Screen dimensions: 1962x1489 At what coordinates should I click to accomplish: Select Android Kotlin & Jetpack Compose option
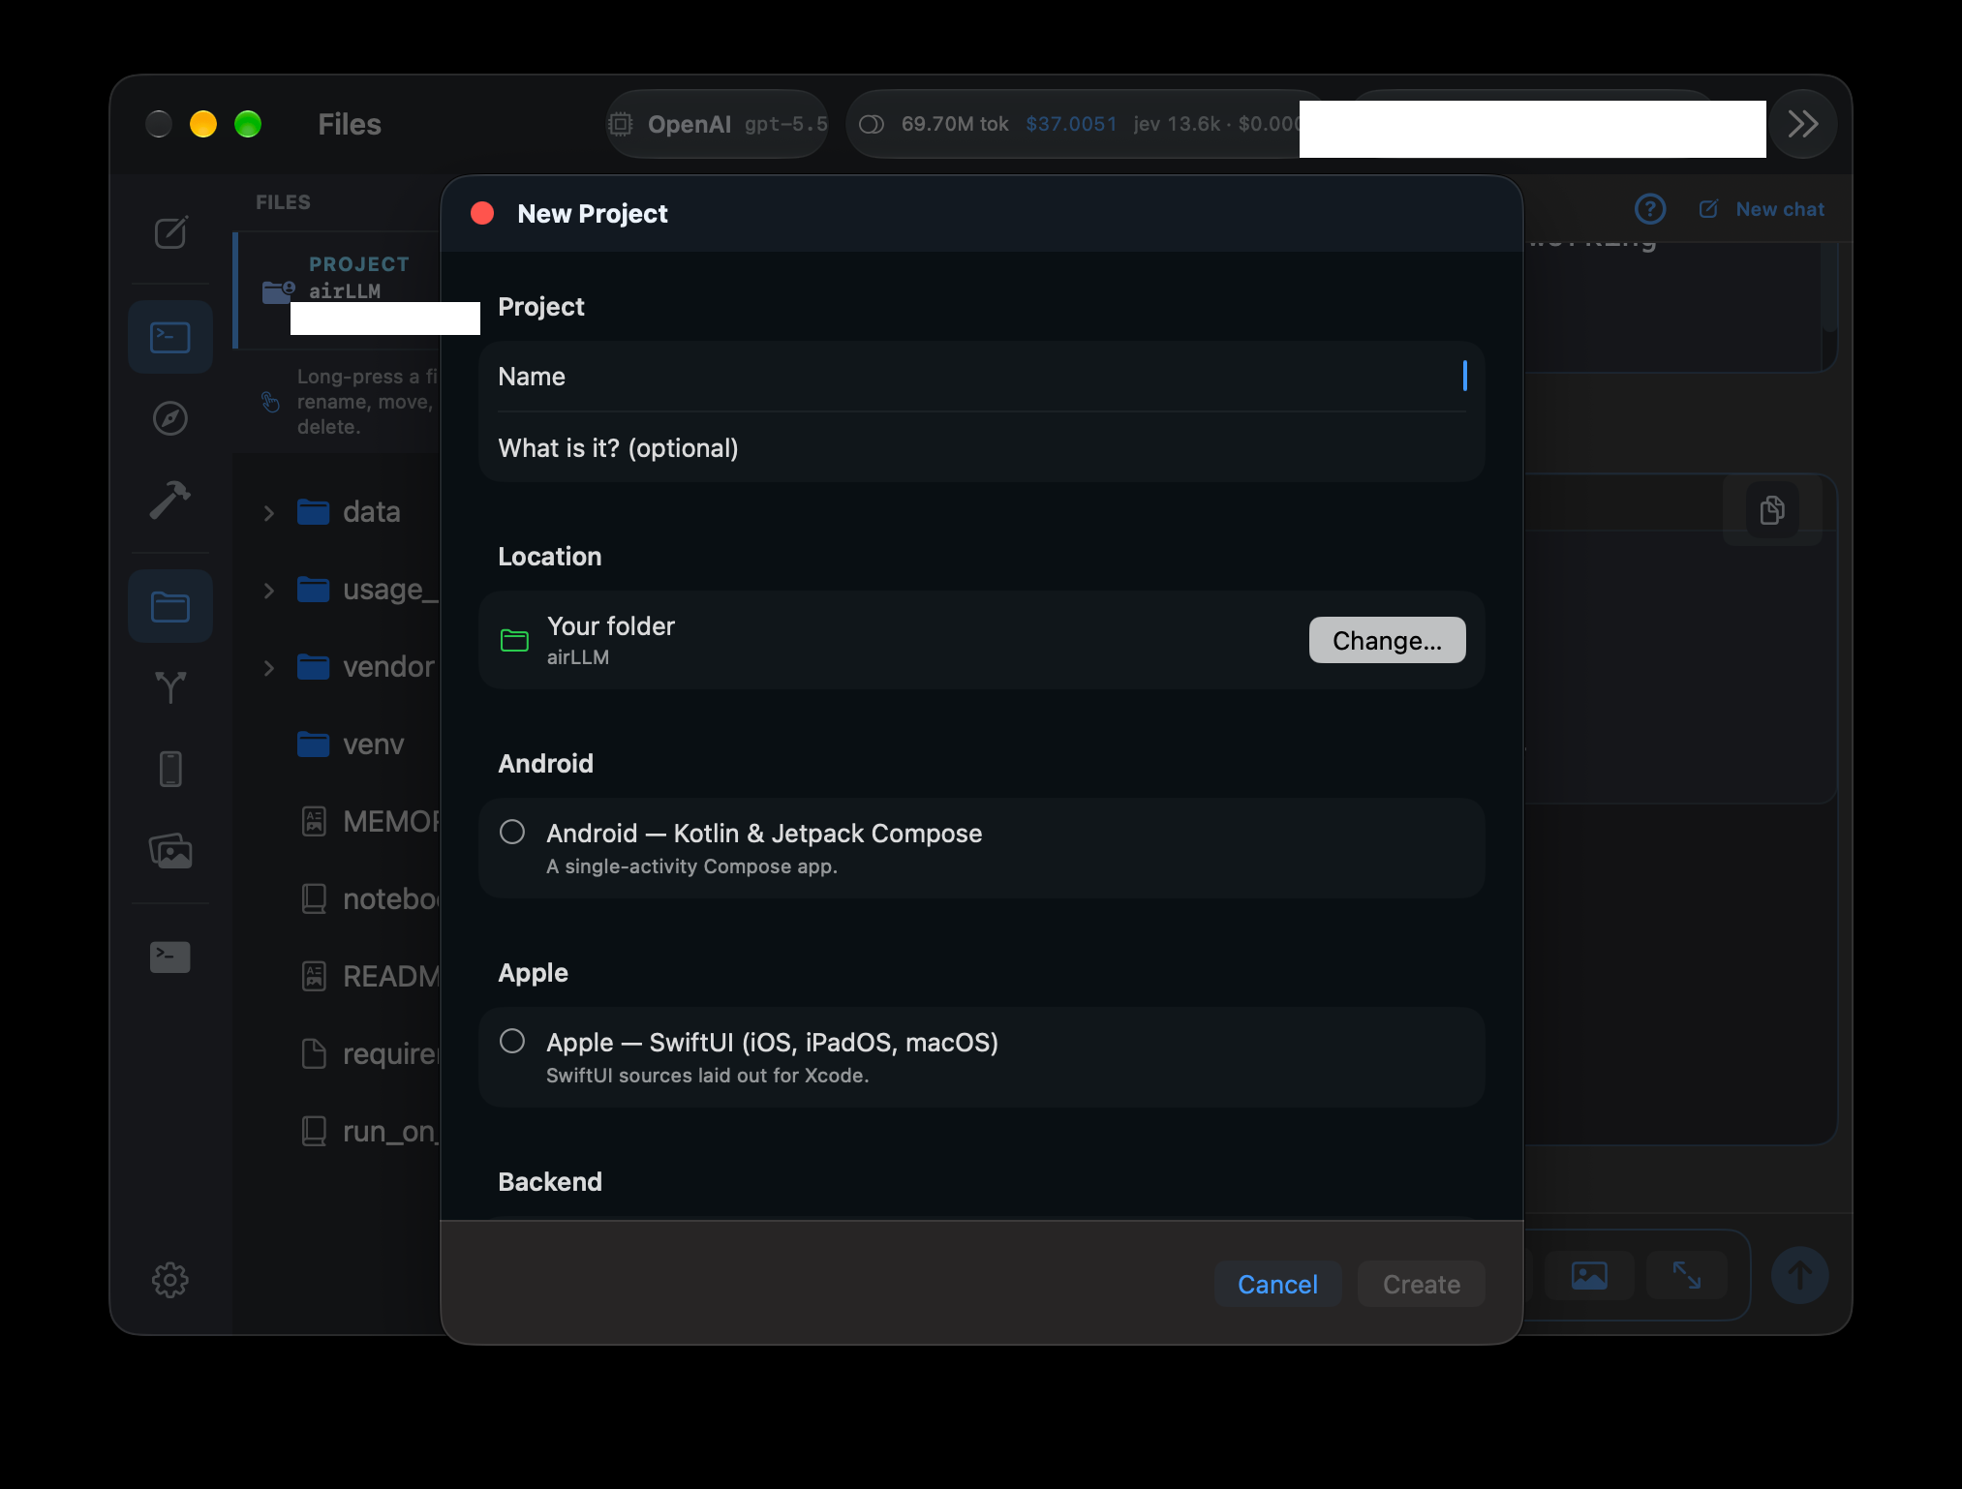981,848
